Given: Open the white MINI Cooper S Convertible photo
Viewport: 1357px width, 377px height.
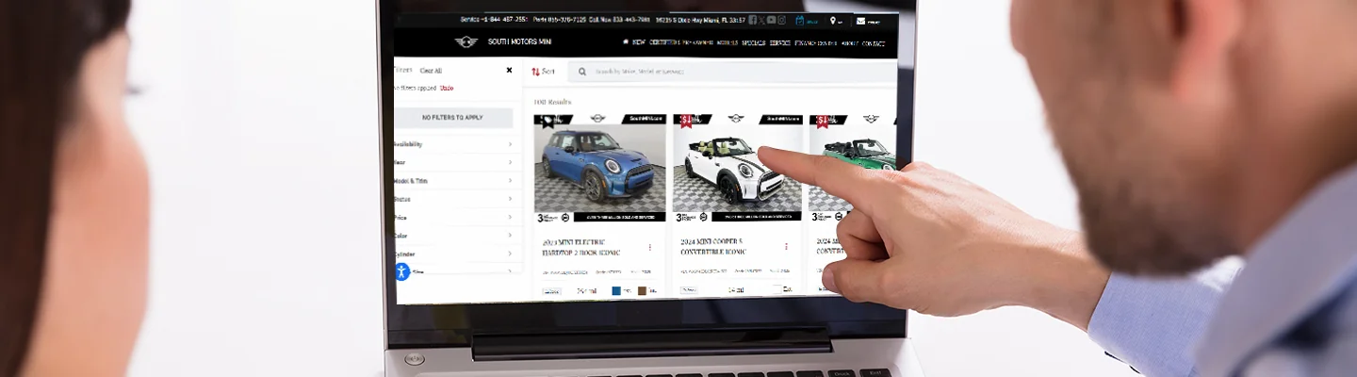Looking at the screenshot, I should pyautogui.click(x=737, y=168).
